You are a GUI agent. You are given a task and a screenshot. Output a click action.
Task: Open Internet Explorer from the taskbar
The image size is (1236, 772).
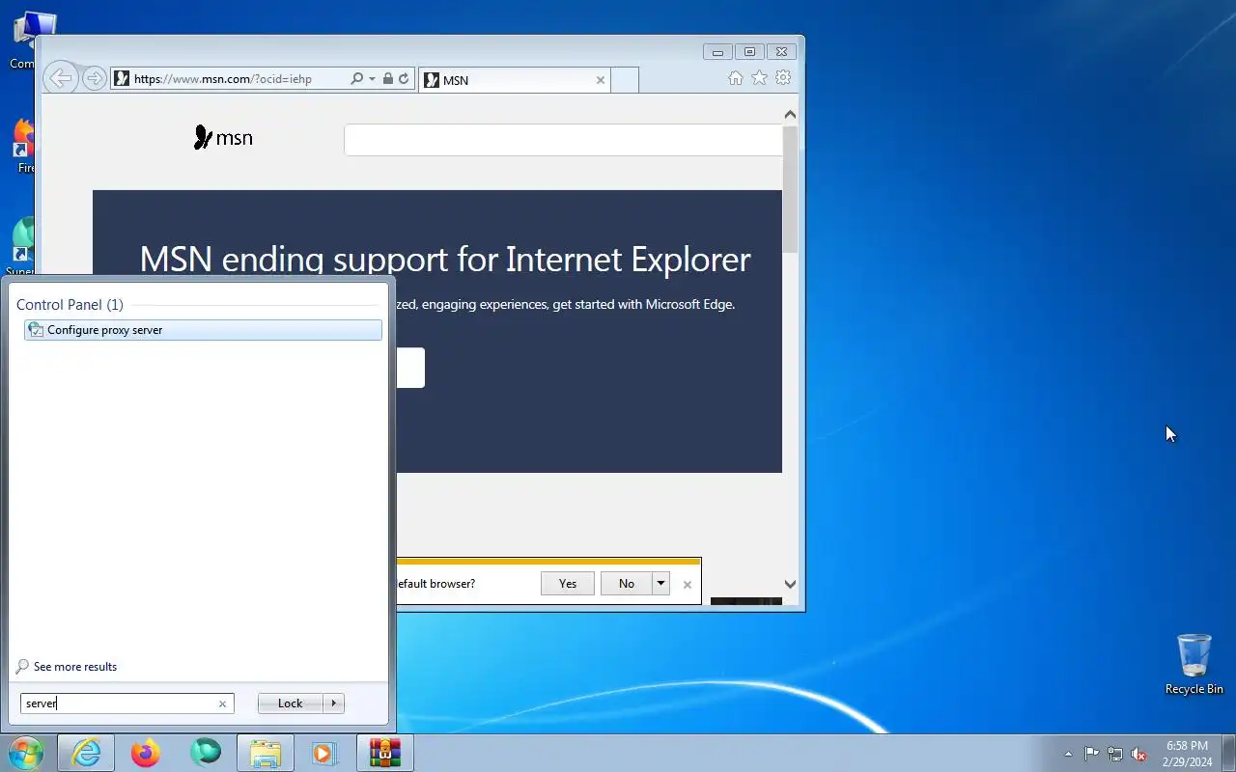click(x=86, y=753)
